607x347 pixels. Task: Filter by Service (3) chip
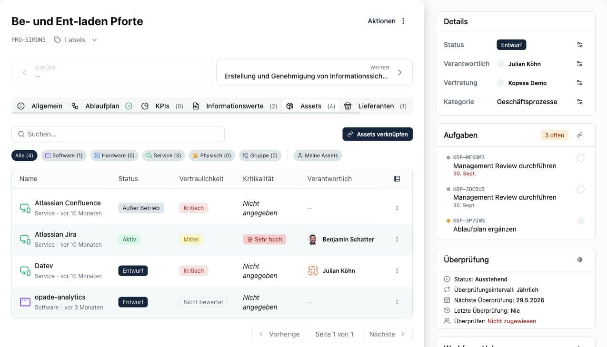click(163, 155)
